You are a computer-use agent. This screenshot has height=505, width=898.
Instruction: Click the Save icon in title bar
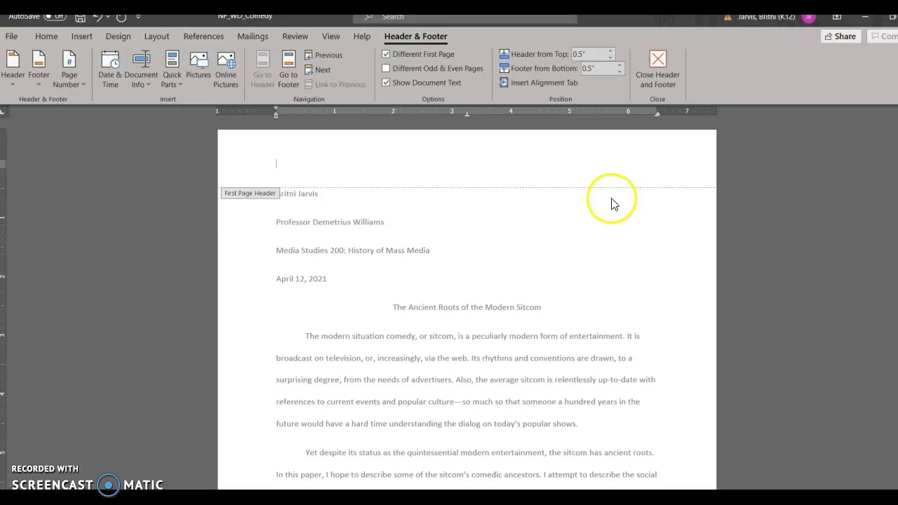click(x=80, y=16)
